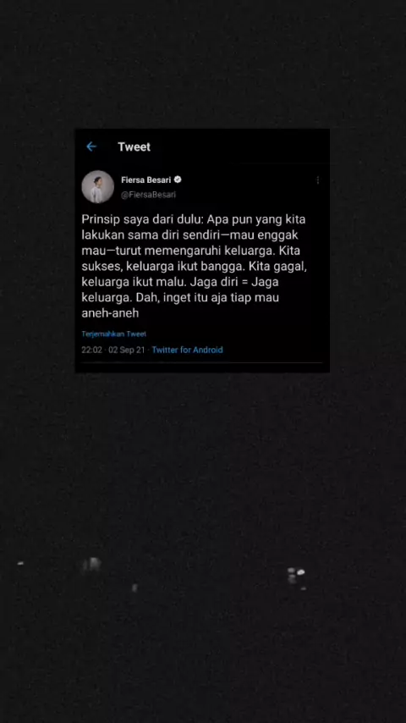Go back using the blue arrow
This screenshot has width=406, height=723.
tap(91, 146)
